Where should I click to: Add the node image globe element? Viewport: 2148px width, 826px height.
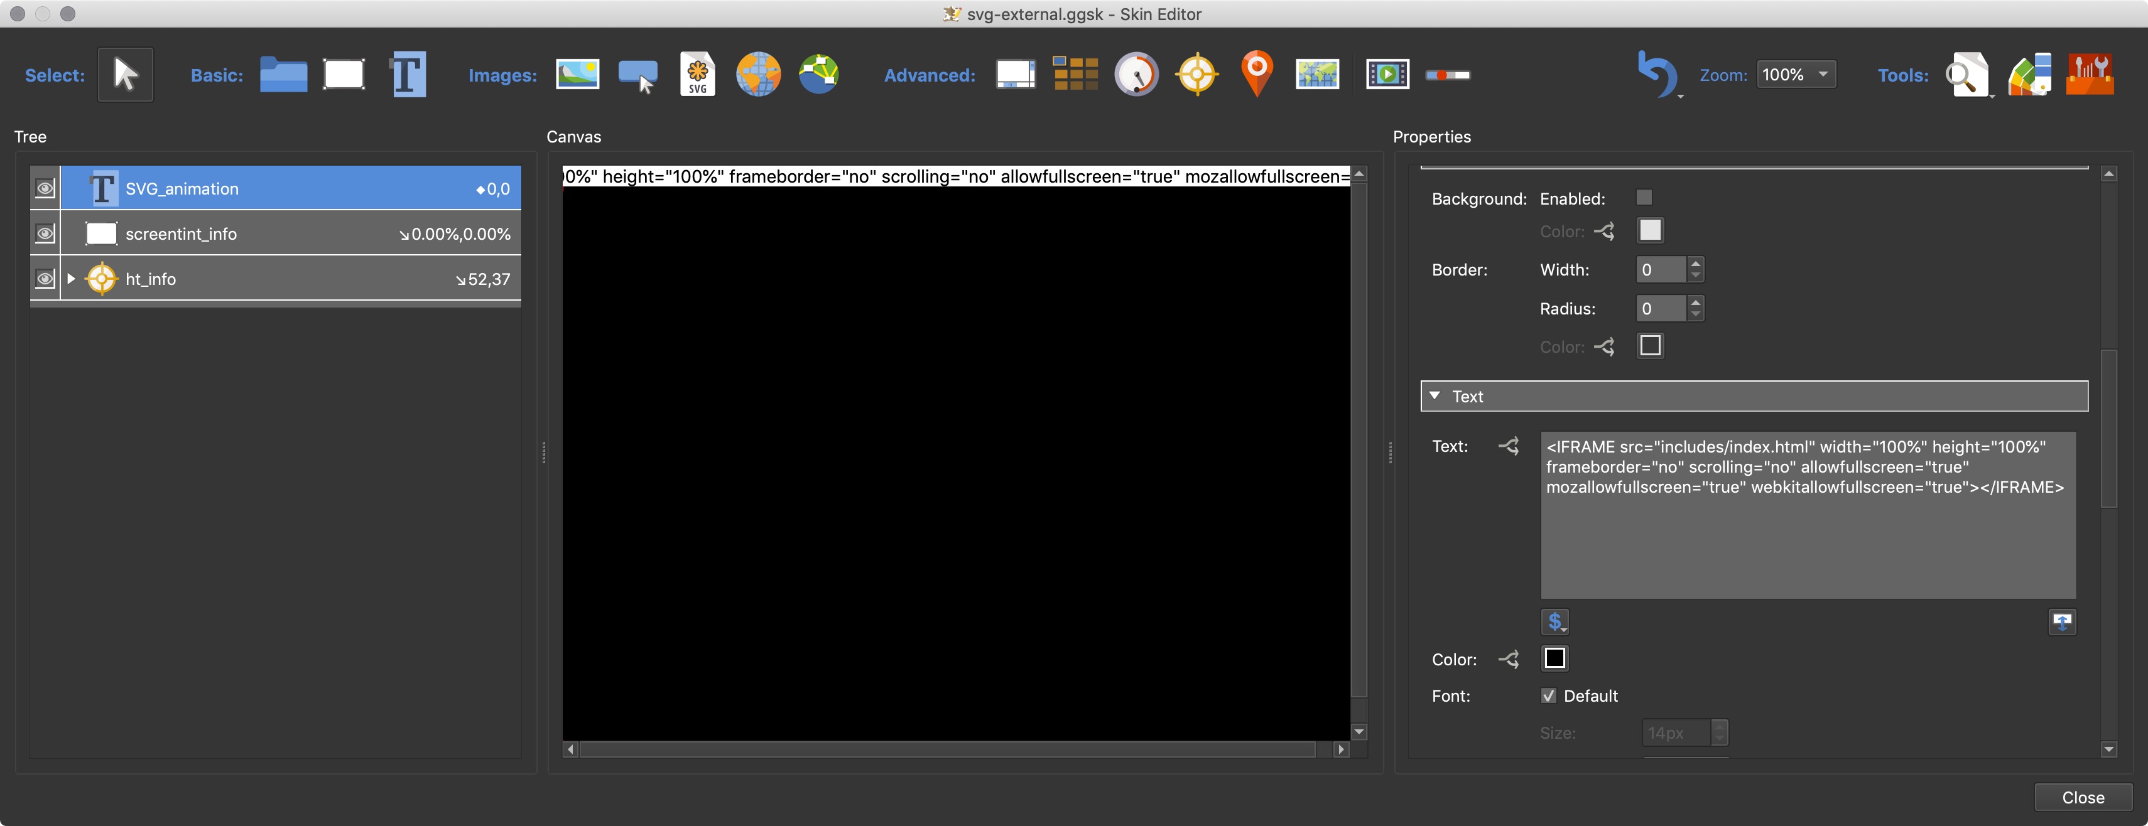click(x=819, y=75)
